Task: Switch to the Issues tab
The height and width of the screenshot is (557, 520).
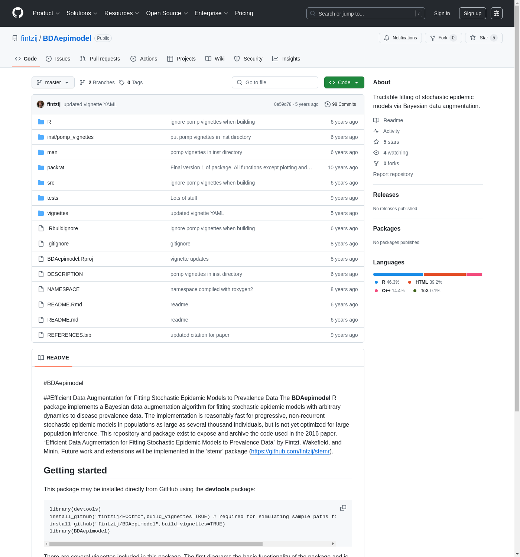Action: click(x=58, y=59)
